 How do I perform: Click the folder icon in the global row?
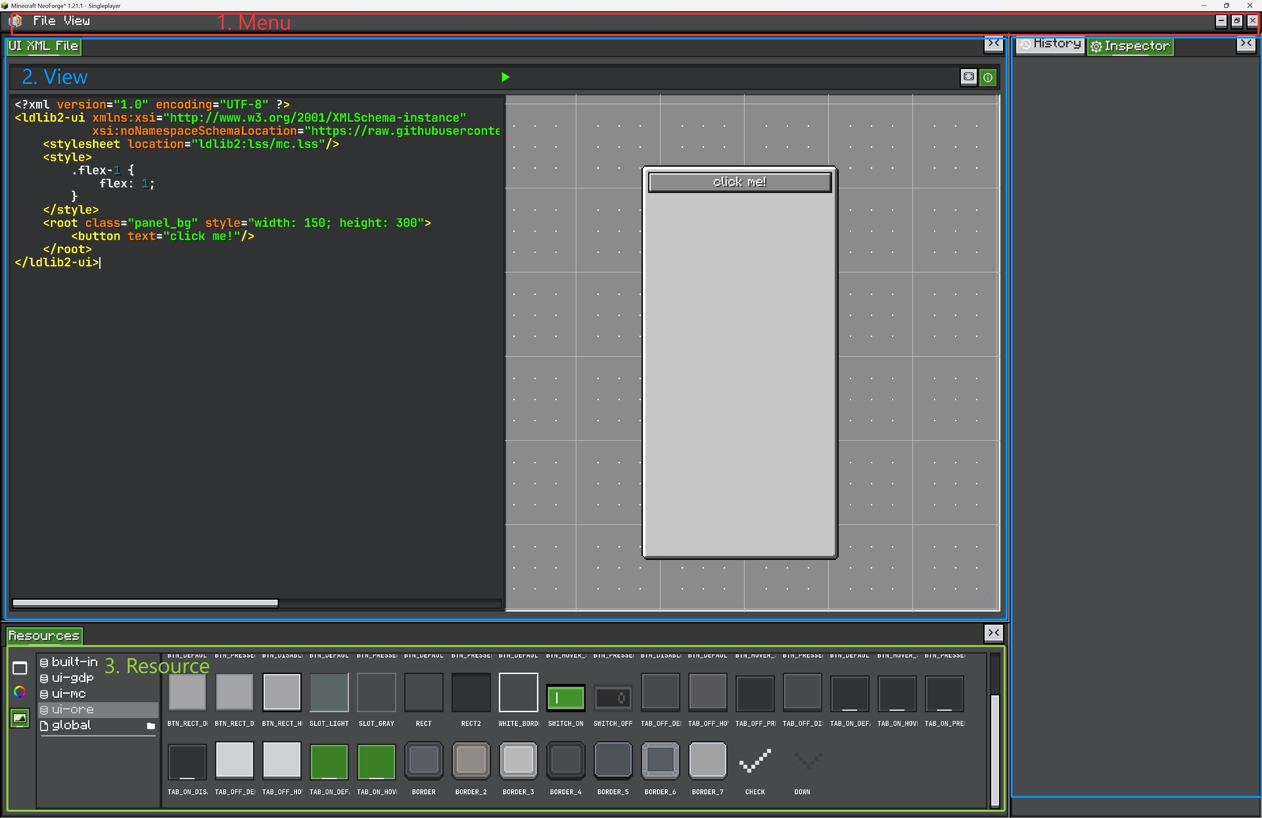tap(151, 726)
